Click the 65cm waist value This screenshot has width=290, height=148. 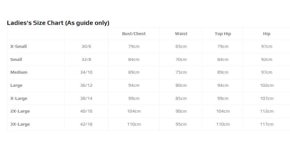click(x=181, y=46)
